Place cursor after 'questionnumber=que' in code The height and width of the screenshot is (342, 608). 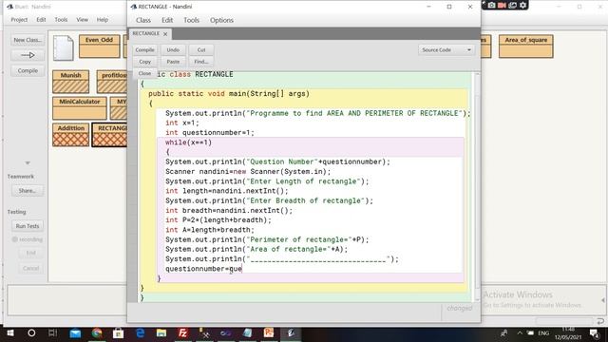tap(242, 269)
